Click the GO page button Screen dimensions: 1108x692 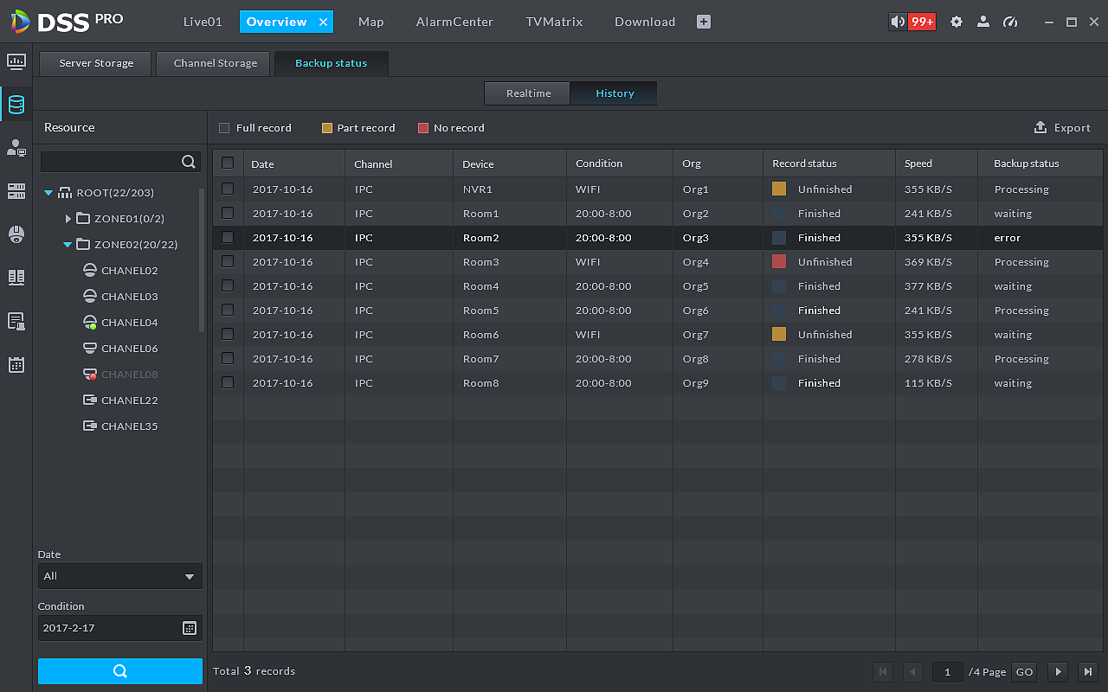(x=1024, y=672)
